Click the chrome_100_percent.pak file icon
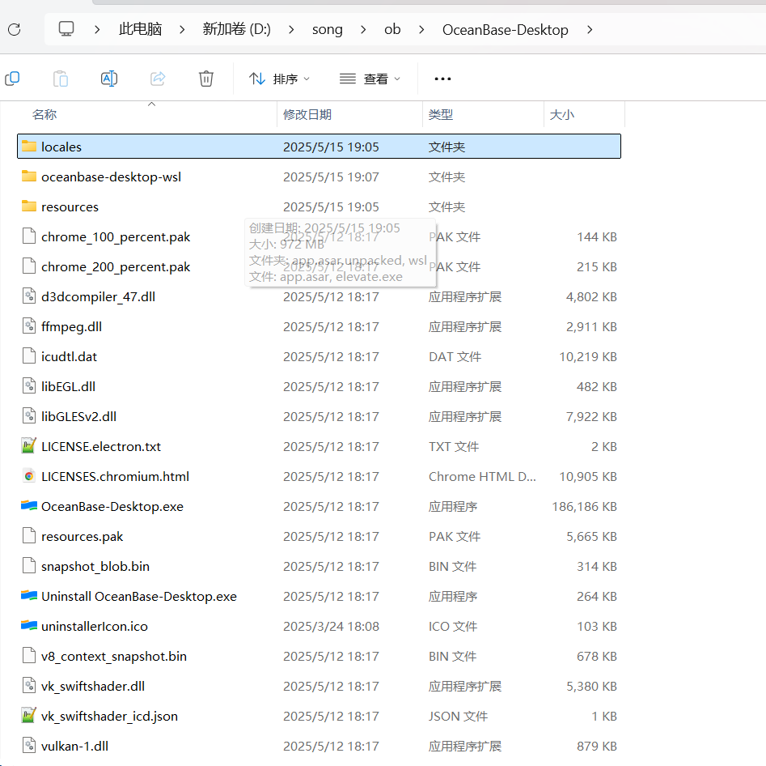 click(x=29, y=236)
